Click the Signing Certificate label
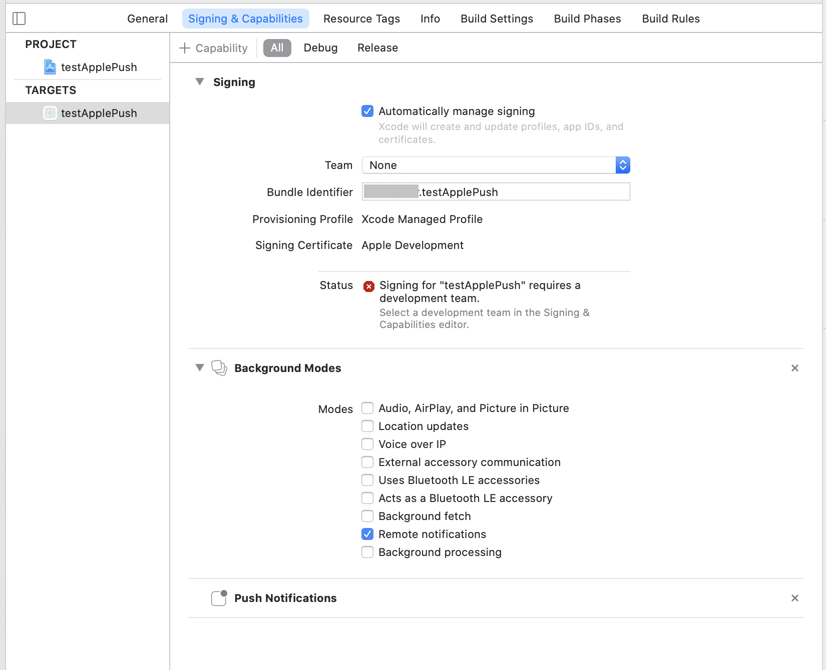 pyautogui.click(x=304, y=245)
